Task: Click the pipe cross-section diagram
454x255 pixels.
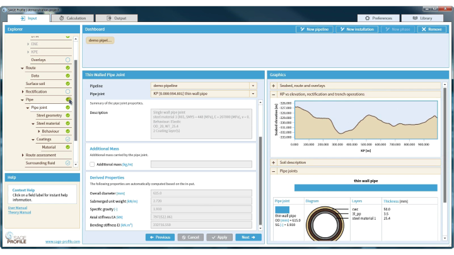Action: point(325,224)
